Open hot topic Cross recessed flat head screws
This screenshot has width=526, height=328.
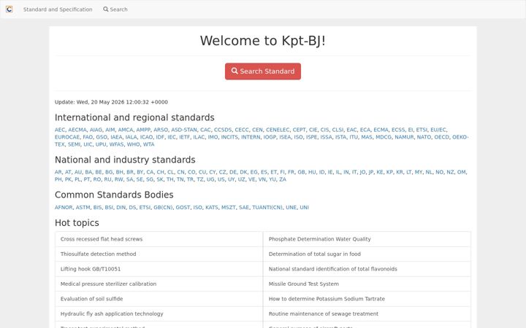pos(102,239)
